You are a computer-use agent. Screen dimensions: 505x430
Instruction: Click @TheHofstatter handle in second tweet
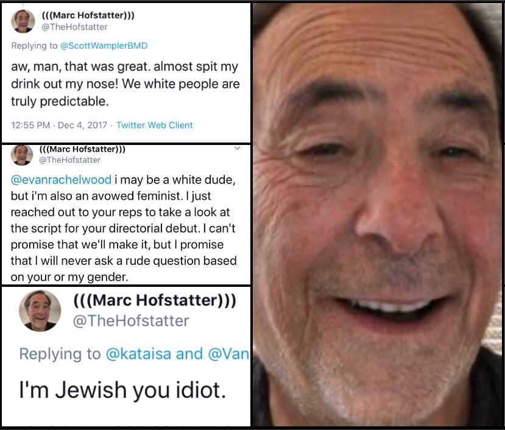69,160
